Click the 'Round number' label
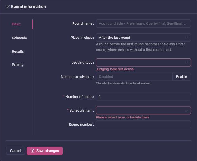 (81, 124)
